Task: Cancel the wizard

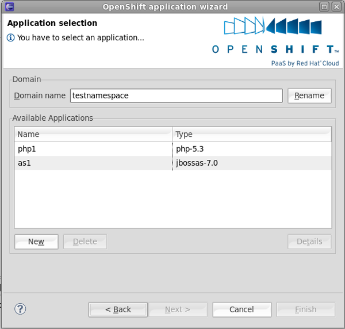Action: point(242,309)
